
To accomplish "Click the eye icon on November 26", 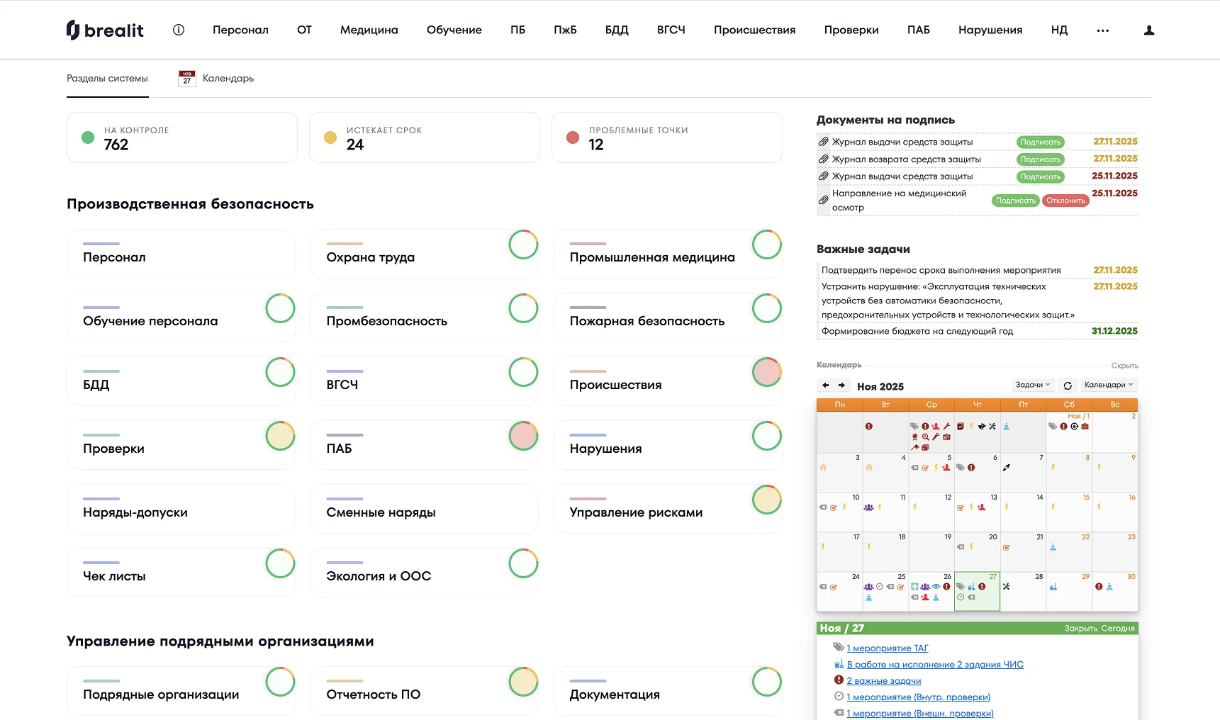I will 936,587.
